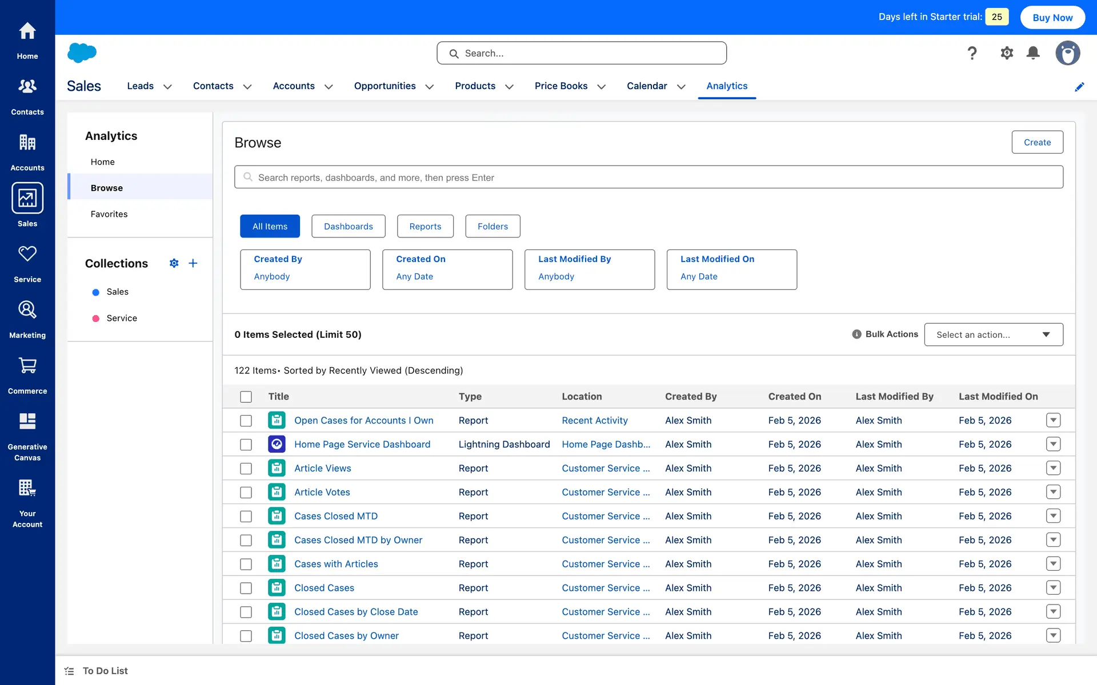Open row actions menu for Article Votes
The image size is (1097, 685).
coord(1053,492)
